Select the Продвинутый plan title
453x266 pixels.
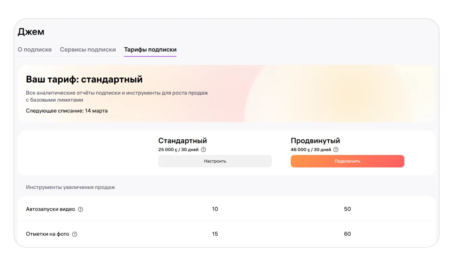[x=315, y=140]
